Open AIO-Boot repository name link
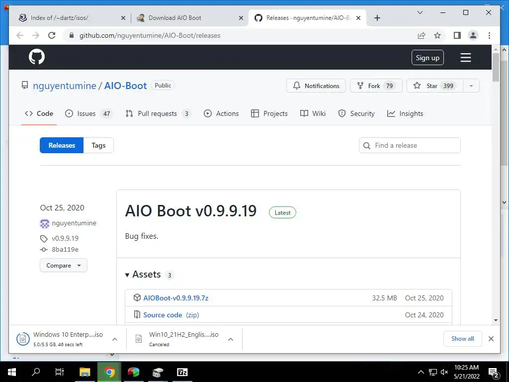 [x=125, y=86]
